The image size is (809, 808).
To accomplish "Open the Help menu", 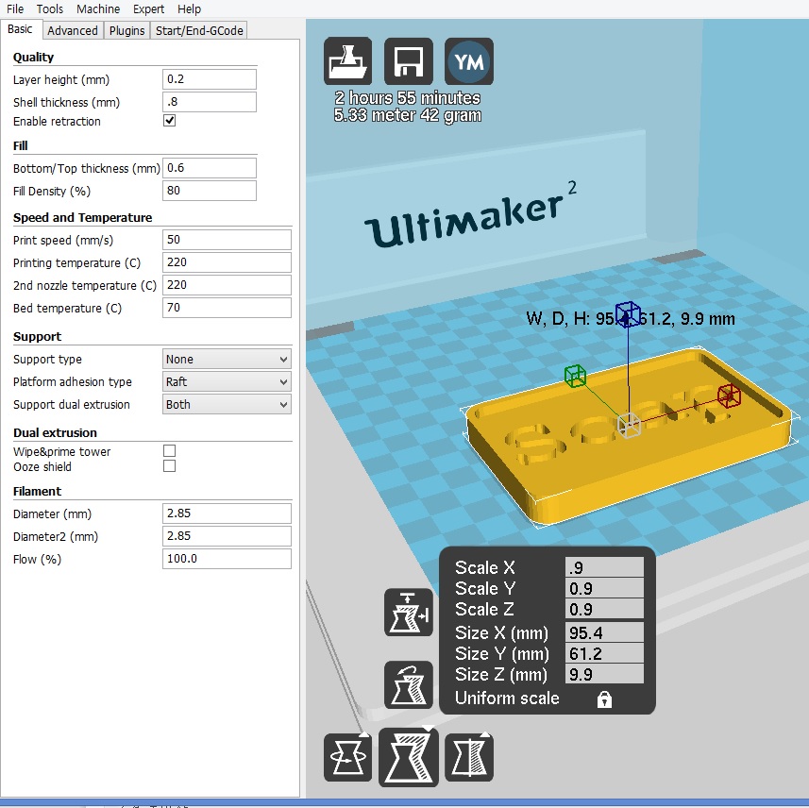I will click(189, 8).
